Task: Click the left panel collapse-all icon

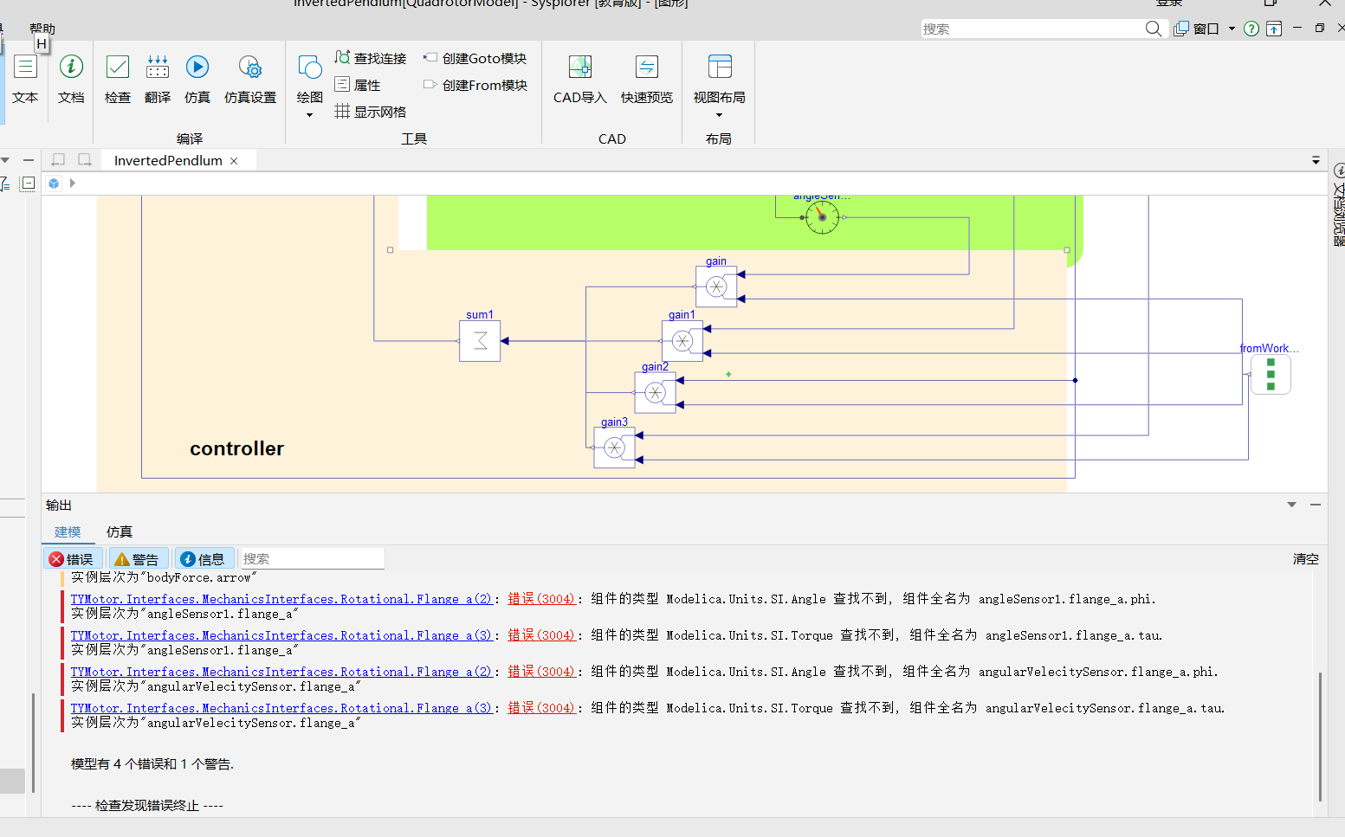Action: (x=28, y=183)
